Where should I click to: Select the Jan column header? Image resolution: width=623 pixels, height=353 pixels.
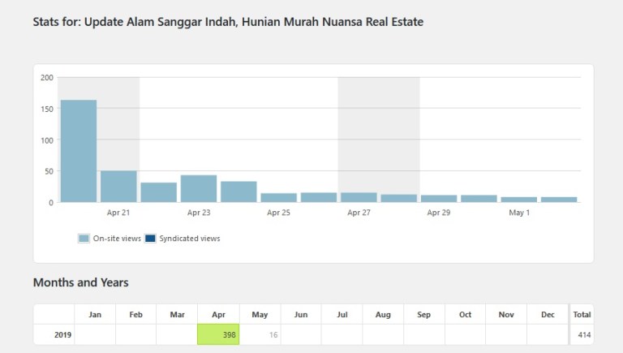click(95, 314)
